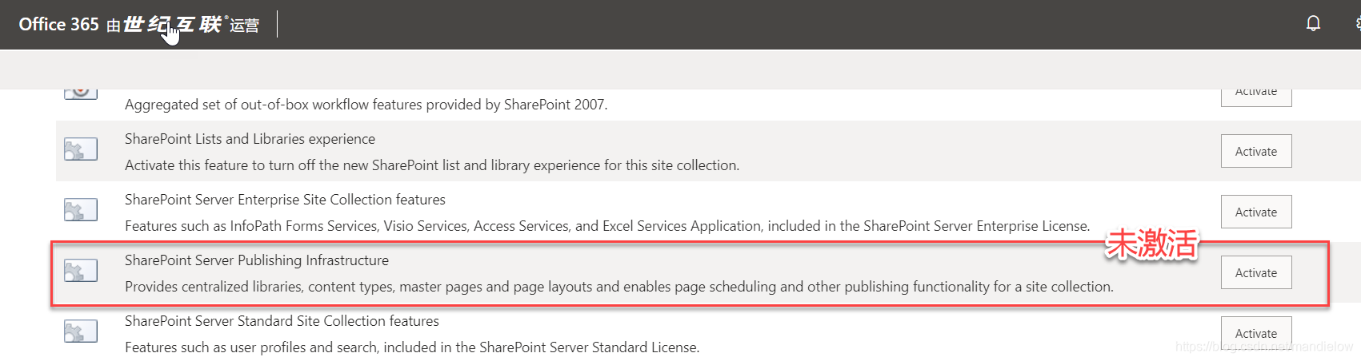
Task: Click 'SharePoint Lists and Libraries experience' title
Action: tap(250, 139)
